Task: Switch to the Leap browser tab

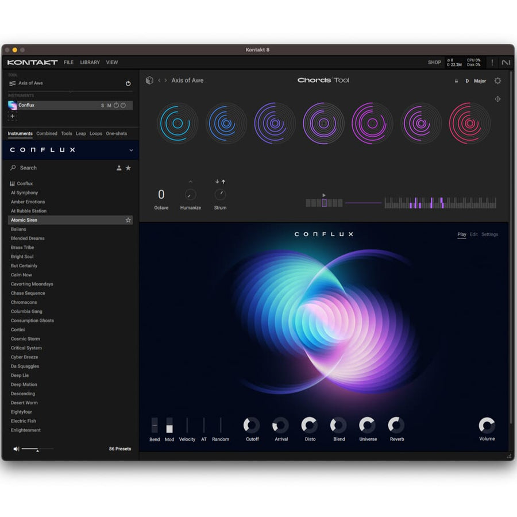Action: tap(81, 133)
